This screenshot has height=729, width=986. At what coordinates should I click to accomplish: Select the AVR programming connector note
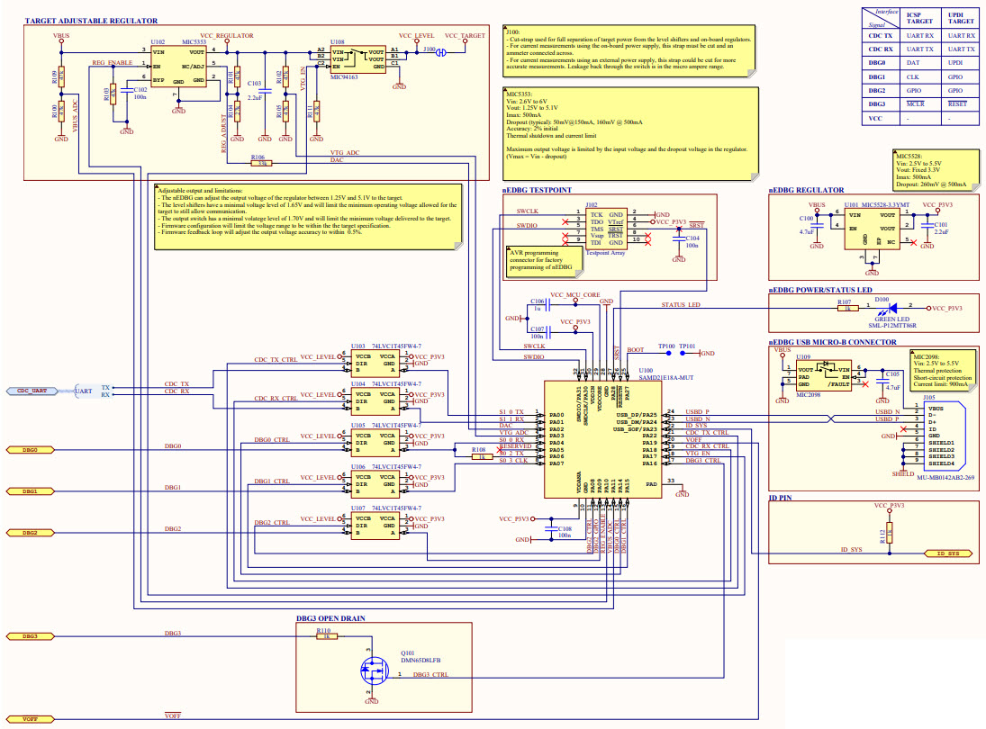click(x=538, y=258)
